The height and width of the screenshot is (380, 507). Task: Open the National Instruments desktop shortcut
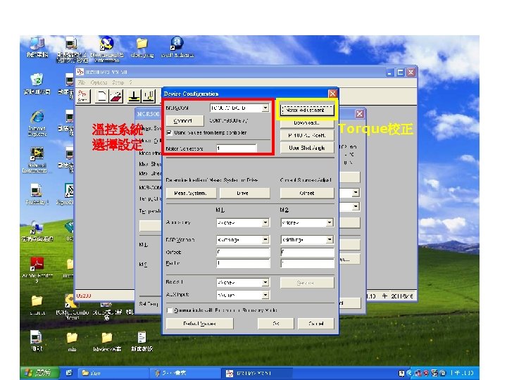point(37,160)
